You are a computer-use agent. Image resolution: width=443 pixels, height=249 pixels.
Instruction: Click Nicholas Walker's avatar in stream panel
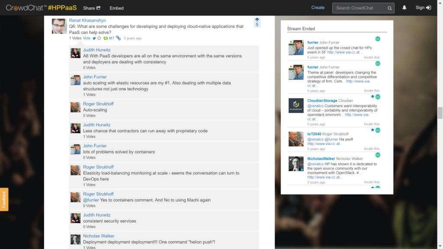coord(296,164)
